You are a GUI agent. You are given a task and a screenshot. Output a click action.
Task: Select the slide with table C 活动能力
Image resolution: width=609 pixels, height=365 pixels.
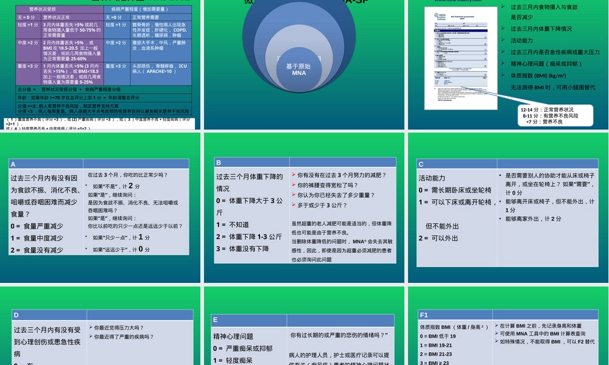pos(508,207)
